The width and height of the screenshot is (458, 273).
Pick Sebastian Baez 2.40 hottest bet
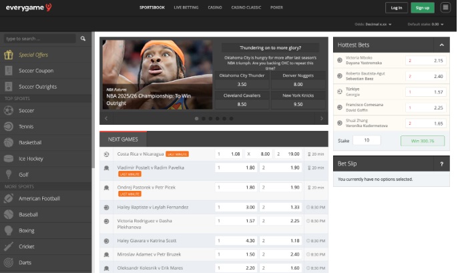point(427,76)
